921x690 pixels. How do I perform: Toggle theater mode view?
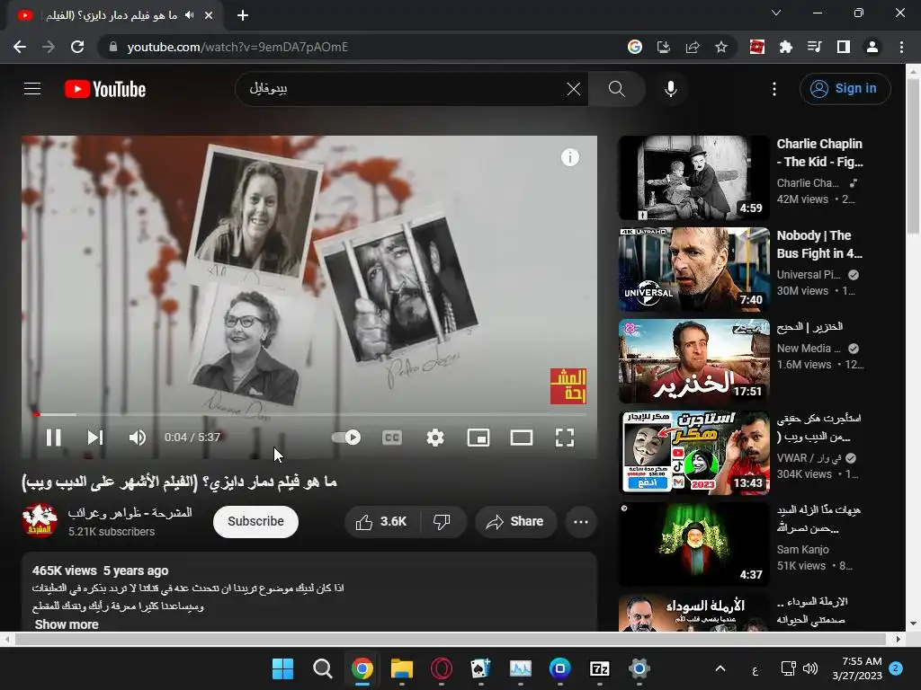point(522,438)
